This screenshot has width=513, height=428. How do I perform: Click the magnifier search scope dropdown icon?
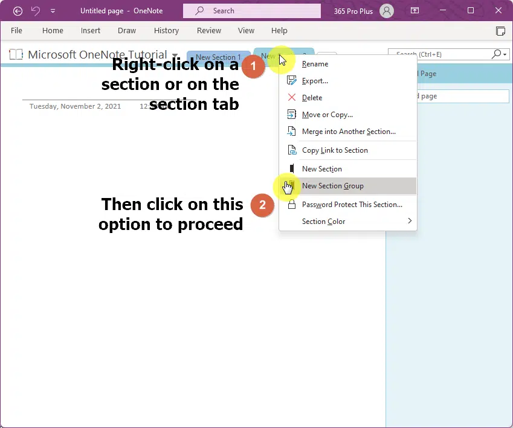coord(499,54)
